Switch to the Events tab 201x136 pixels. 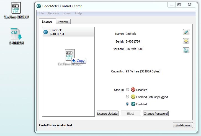(63, 22)
